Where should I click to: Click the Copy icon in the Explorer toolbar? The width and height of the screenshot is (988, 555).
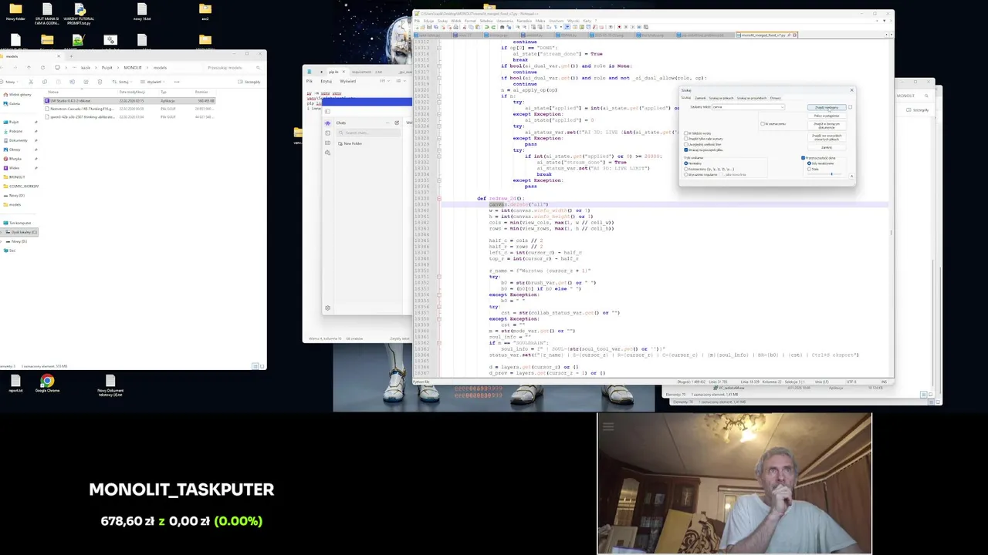pyautogui.click(x=45, y=82)
